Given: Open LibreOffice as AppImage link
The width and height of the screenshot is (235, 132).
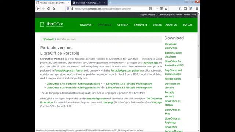Looking at the screenshot, I should pyautogui.click(x=173, y=120).
